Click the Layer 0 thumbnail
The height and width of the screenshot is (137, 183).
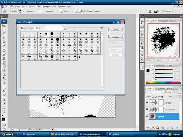(x=152, y=116)
